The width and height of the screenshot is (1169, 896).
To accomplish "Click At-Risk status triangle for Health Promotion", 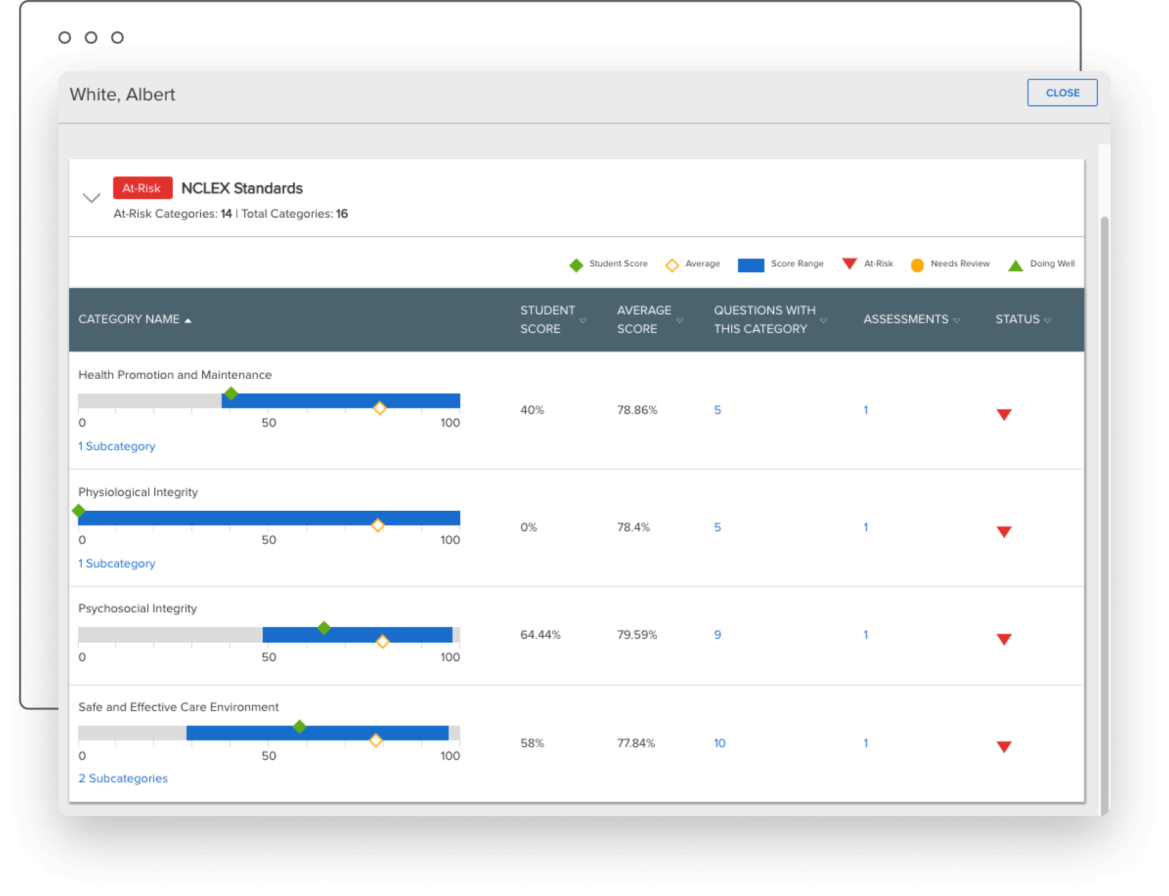I will tap(1004, 414).
